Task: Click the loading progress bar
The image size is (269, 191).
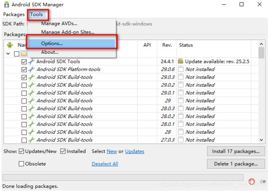Action: pyautogui.click(x=123, y=177)
